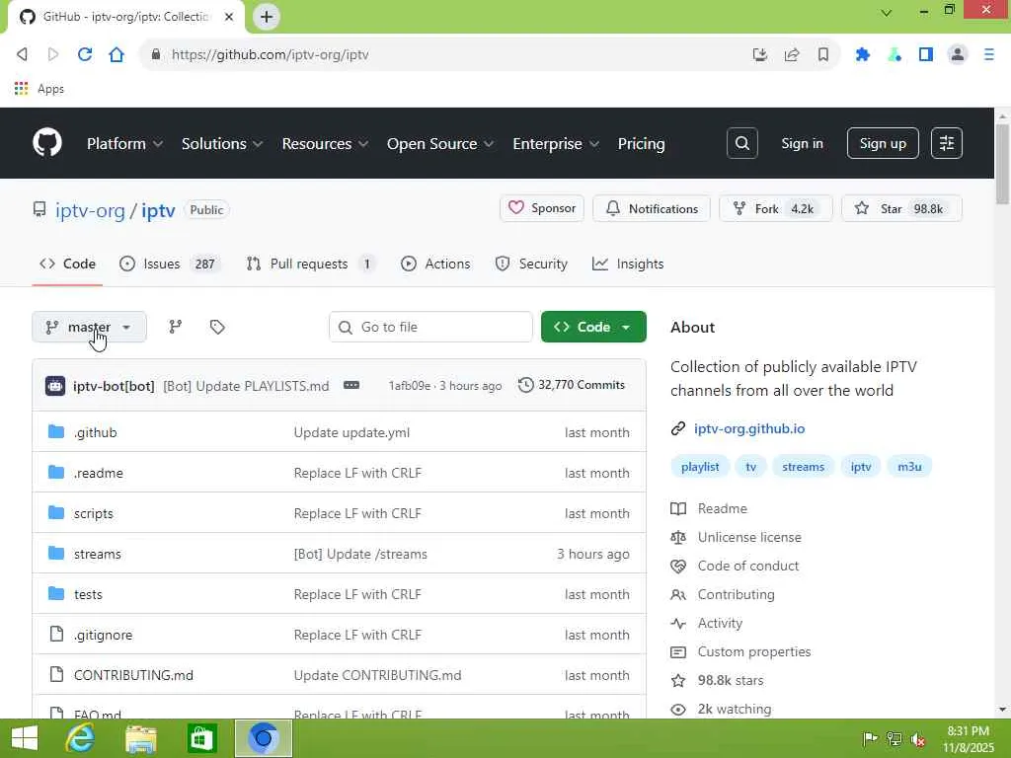Image resolution: width=1011 pixels, height=758 pixels.
Task: Click the browser address bar
Action: coord(451,55)
